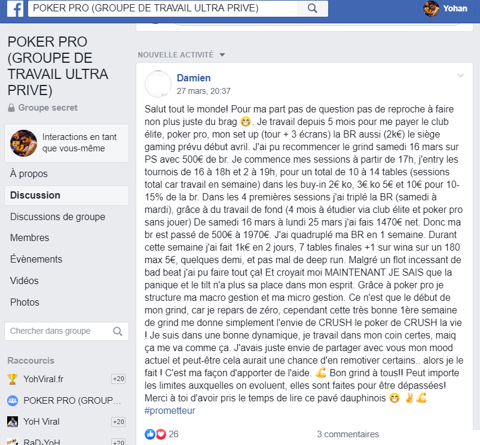
Task: Open post options chevron on Damien's post
Action: click(x=460, y=75)
